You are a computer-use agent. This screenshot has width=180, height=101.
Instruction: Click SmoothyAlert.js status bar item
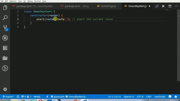(x=76, y=97)
